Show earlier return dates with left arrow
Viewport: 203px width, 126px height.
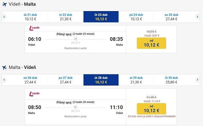4,80
